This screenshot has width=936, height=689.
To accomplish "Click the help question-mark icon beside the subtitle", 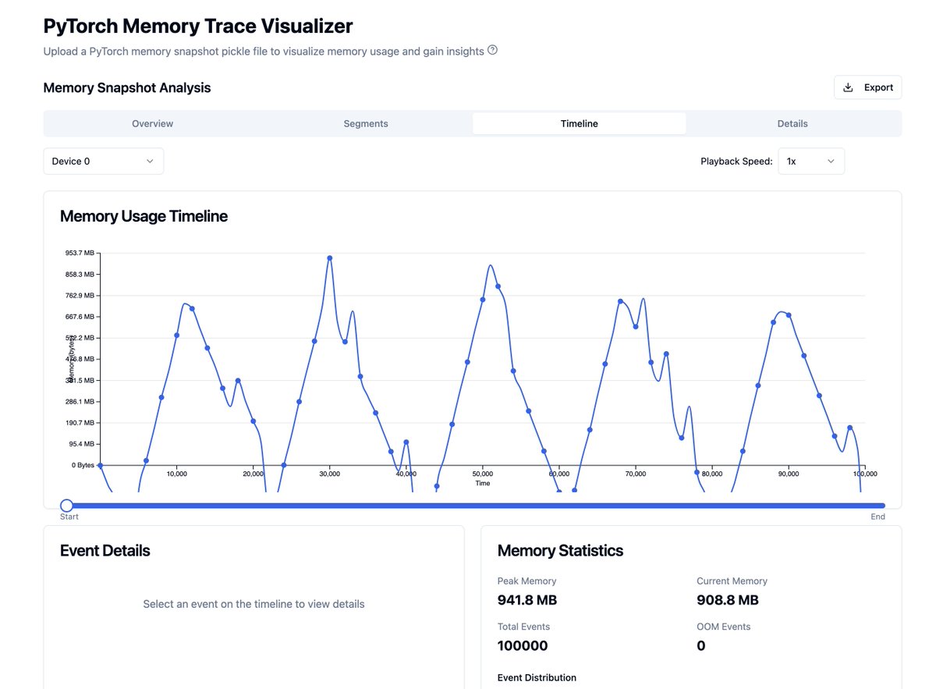I will 492,51.
